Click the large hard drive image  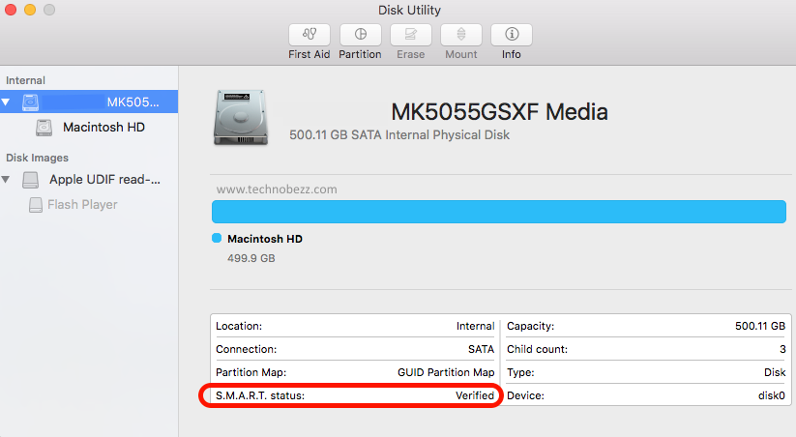tap(241, 118)
